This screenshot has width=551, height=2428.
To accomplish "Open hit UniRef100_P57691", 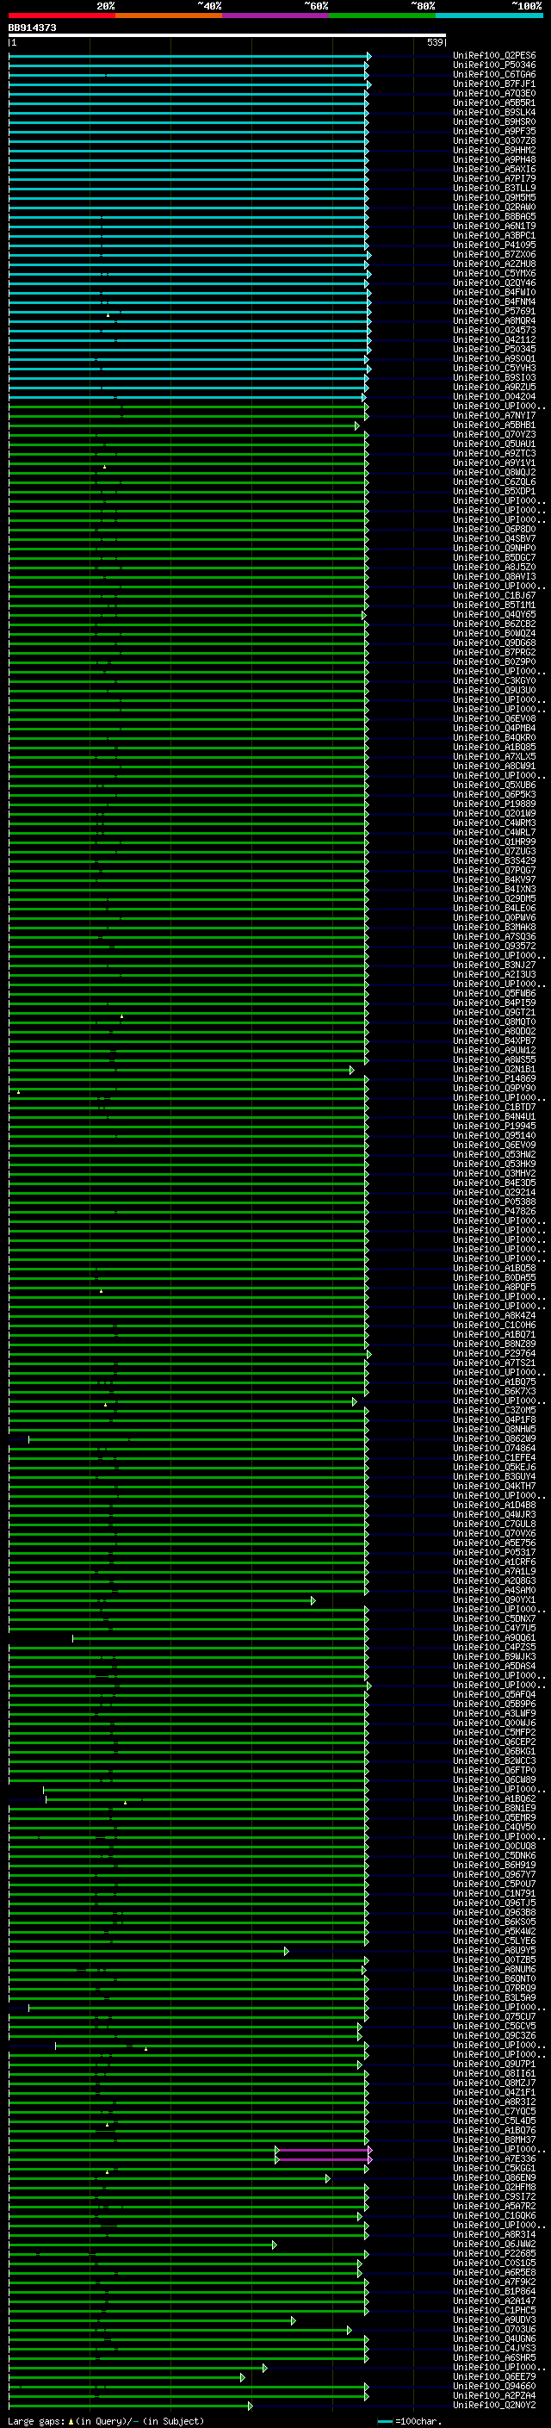I will (494, 311).
